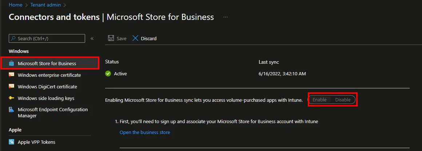Click the Connectors and tokens page title
This screenshot has width=422, height=151.
click(x=54, y=17)
